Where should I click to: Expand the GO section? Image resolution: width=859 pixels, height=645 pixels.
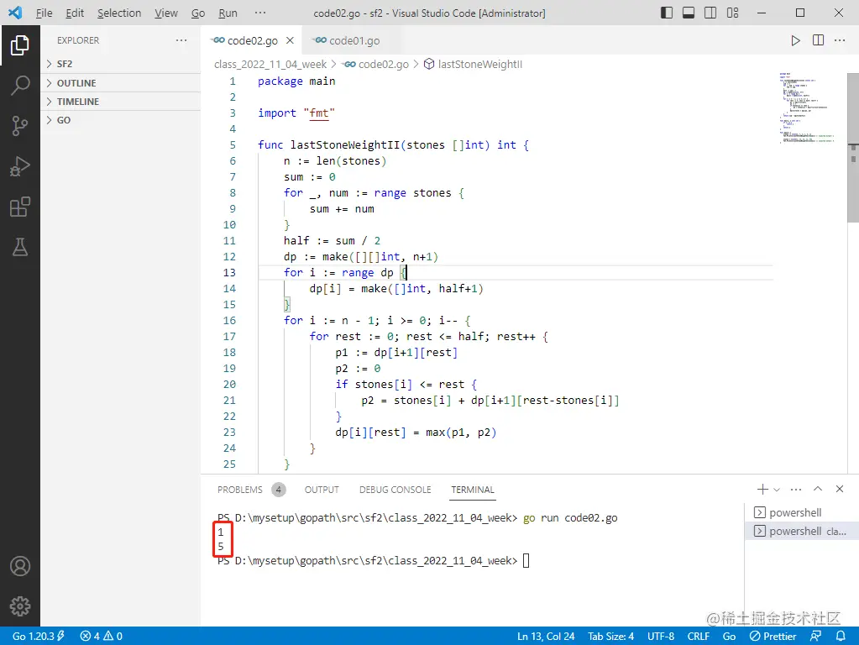tap(121, 120)
